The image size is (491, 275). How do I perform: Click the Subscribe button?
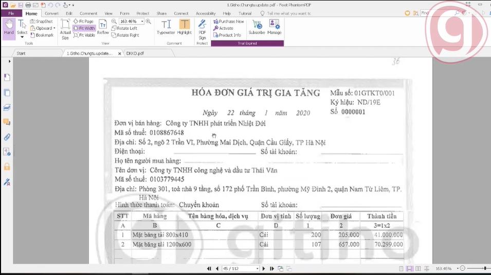(257, 27)
